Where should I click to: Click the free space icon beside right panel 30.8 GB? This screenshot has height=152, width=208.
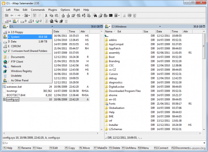pos(204,26)
